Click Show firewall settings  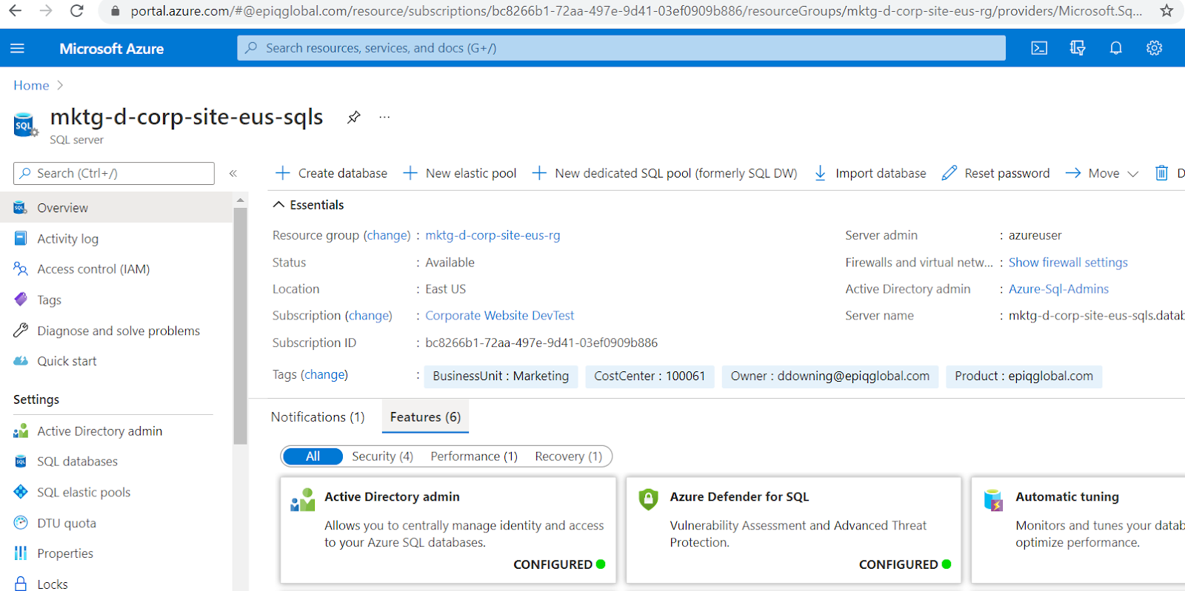coord(1068,263)
